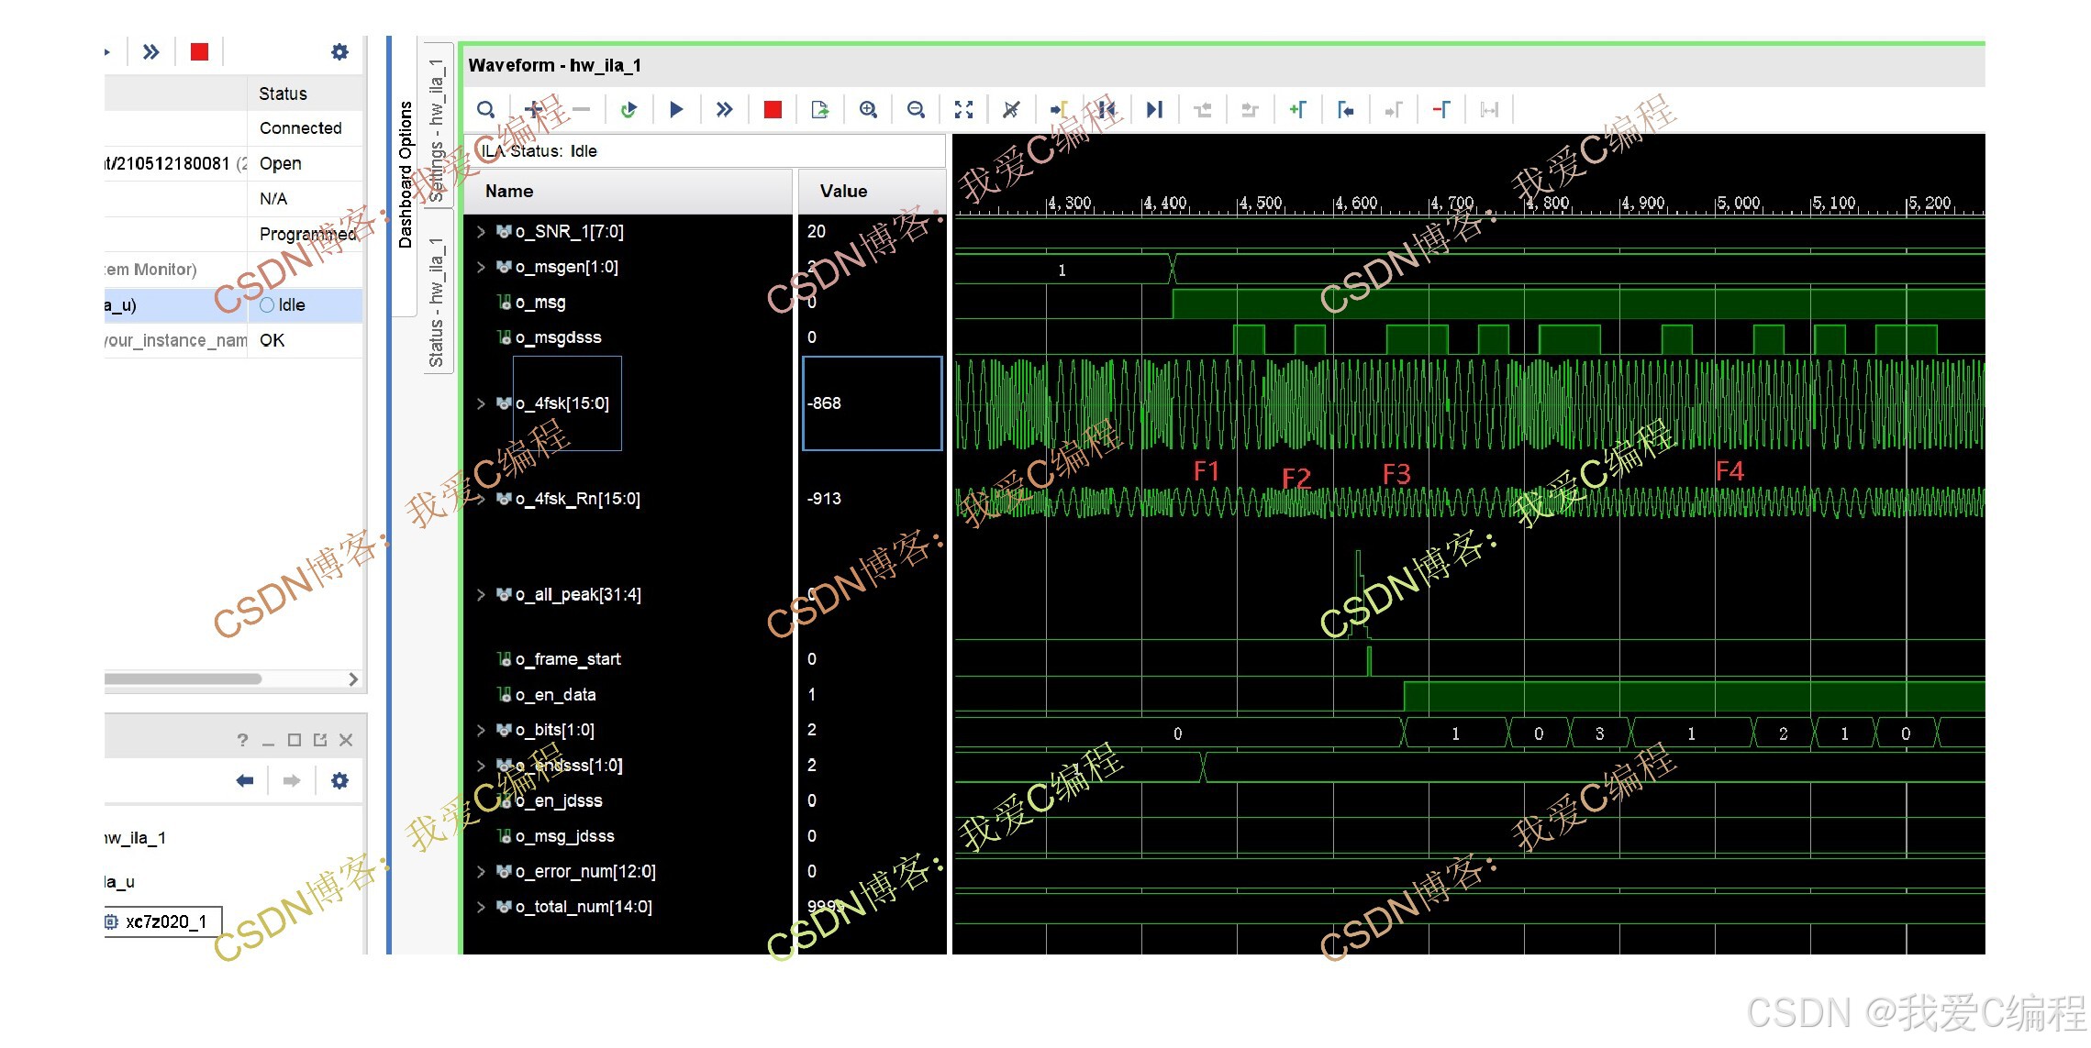Viewport: 2091px width, 1048px height.
Task: Toggle the auto re-trigger icon
Action: [x=628, y=110]
